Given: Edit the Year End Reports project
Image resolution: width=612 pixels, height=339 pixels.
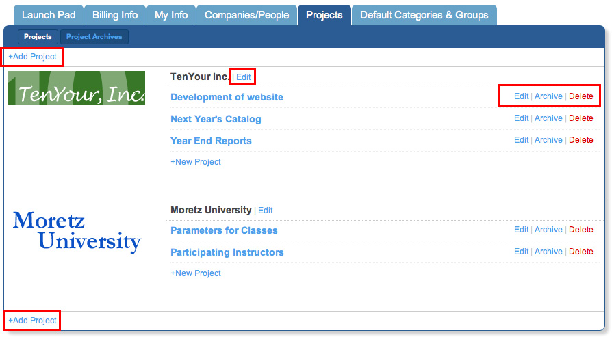Looking at the screenshot, I should (521, 140).
